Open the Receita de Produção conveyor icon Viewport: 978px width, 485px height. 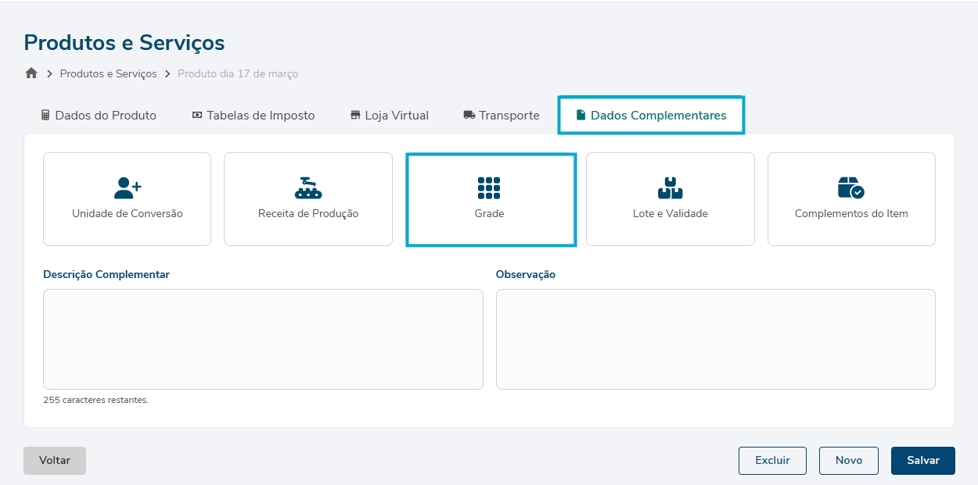point(308,187)
